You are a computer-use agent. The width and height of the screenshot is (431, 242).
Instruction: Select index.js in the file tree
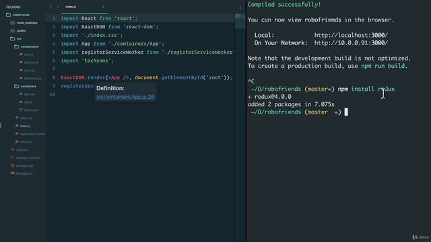[23, 126]
